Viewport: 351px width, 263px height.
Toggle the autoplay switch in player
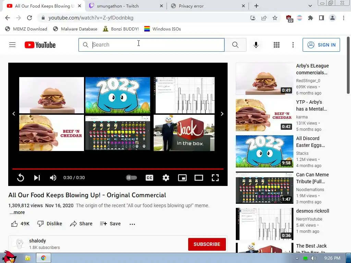point(131,178)
